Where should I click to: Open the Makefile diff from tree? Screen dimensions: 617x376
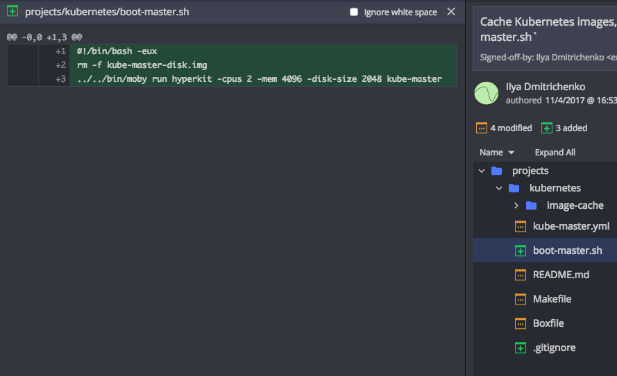click(x=552, y=299)
